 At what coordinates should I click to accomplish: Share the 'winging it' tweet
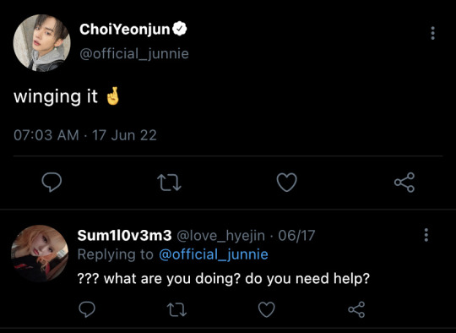[404, 183]
